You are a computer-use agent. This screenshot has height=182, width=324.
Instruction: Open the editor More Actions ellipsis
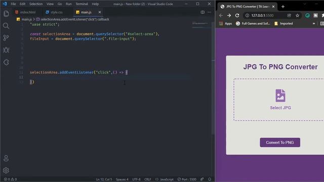pos(209,12)
